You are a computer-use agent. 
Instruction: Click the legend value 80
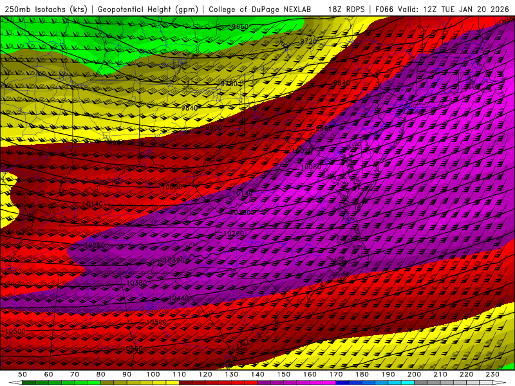click(x=101, y=374)
